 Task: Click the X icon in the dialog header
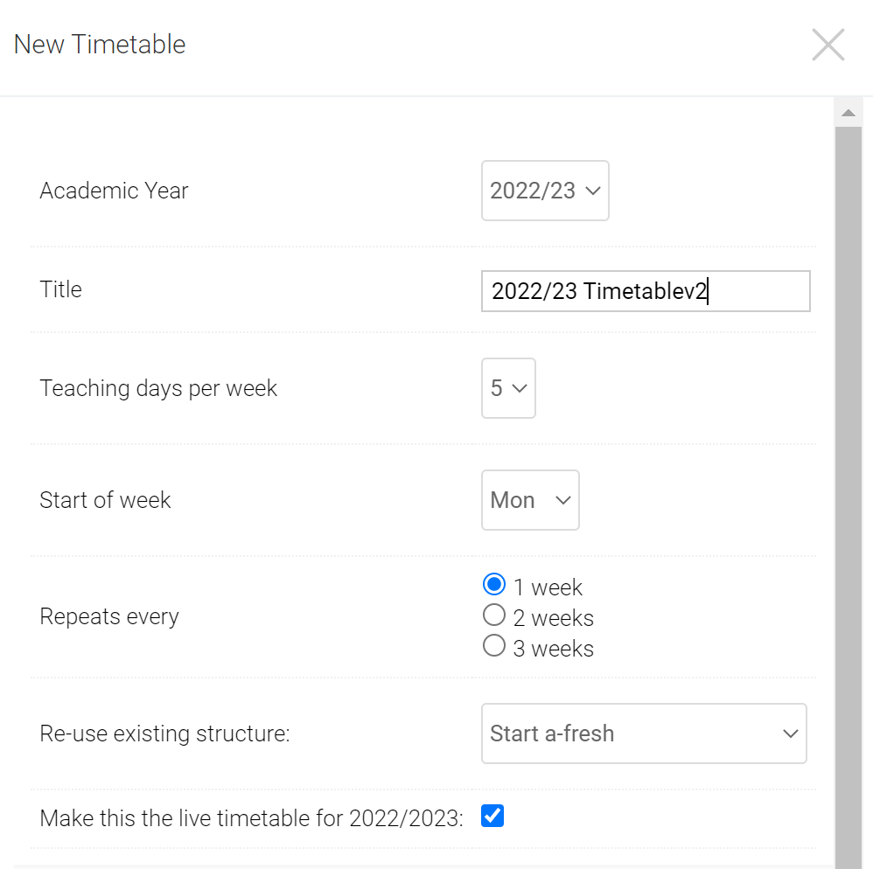coord(828,44)
